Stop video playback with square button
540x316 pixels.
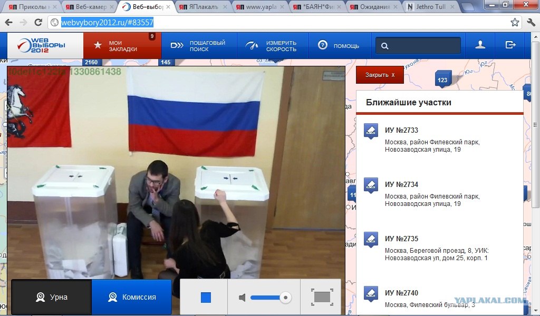[x=206, y=298]
